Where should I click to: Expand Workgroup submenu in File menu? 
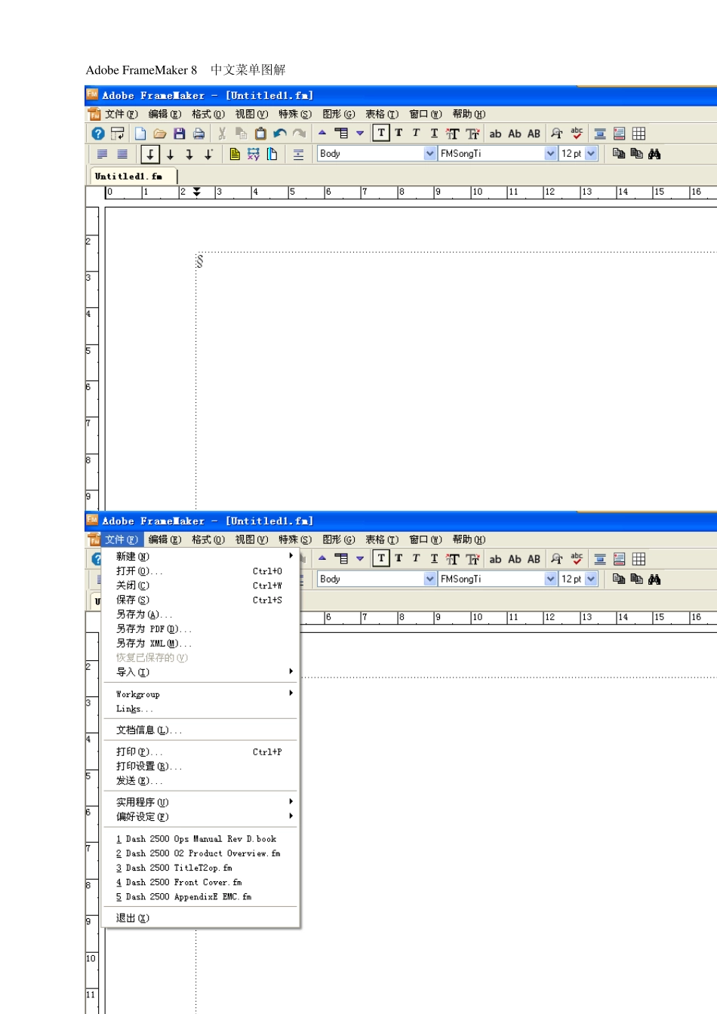(201, 693)
